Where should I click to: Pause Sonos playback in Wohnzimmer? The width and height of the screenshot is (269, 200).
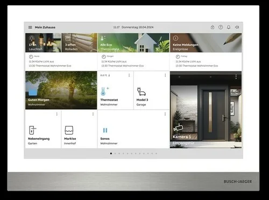click(105, 130)
